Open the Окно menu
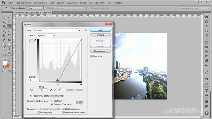 [x=109, y=3]
